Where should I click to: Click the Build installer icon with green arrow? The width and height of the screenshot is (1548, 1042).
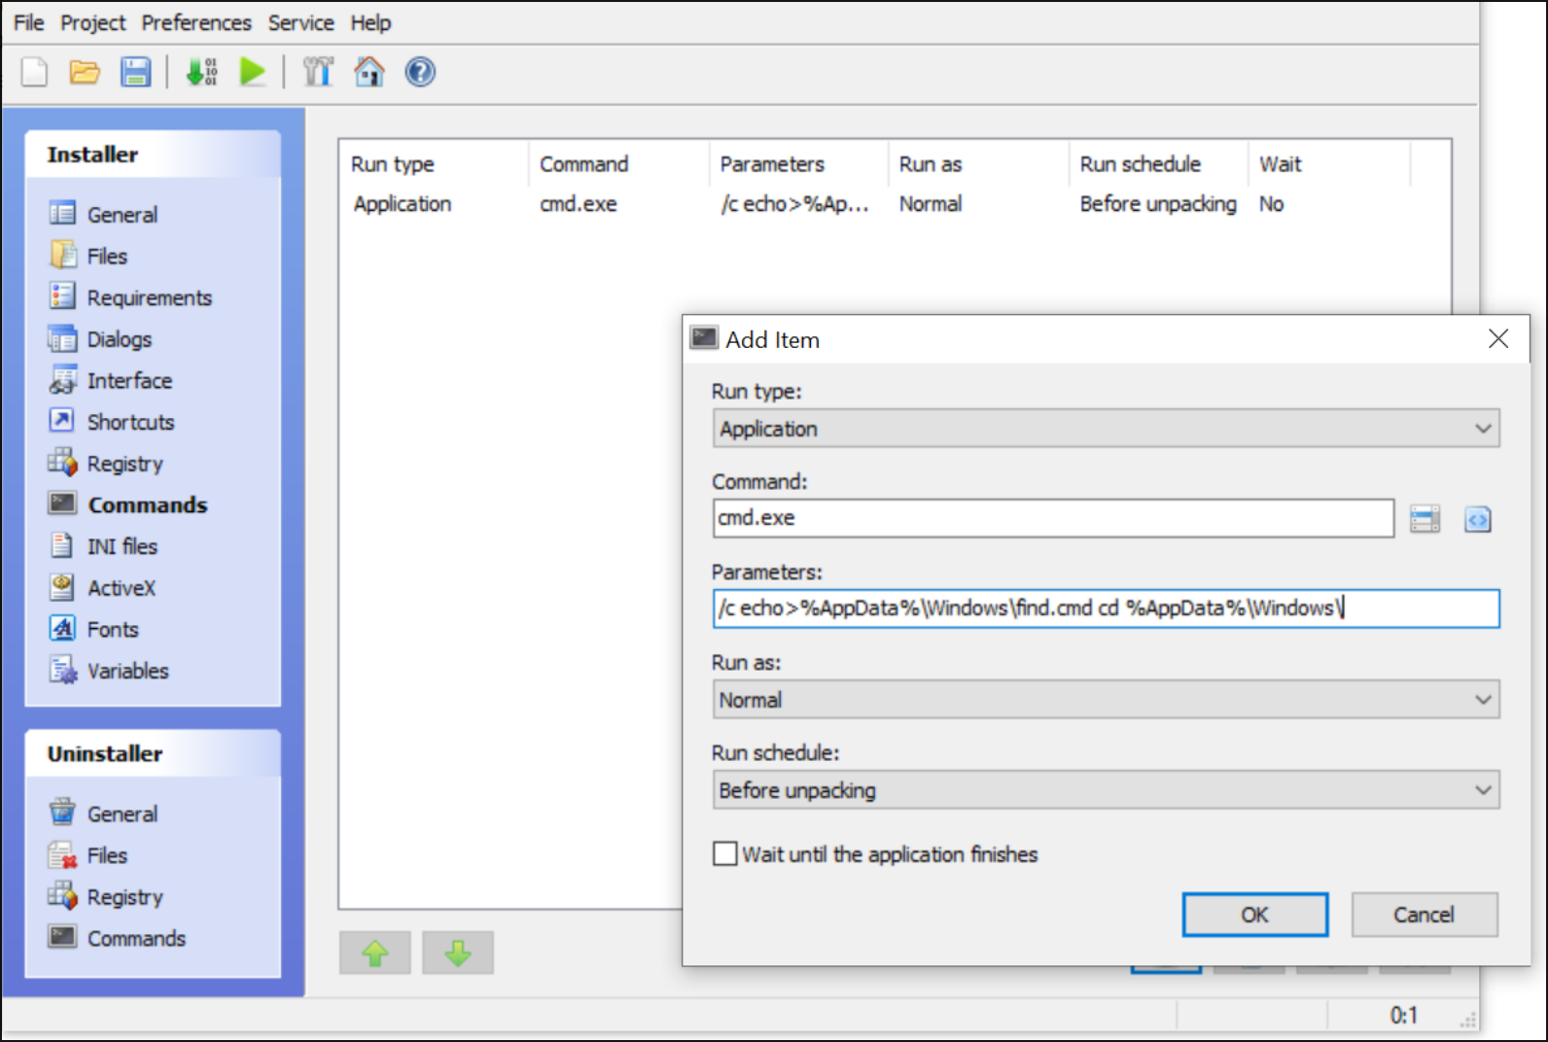tap(202, 72)
